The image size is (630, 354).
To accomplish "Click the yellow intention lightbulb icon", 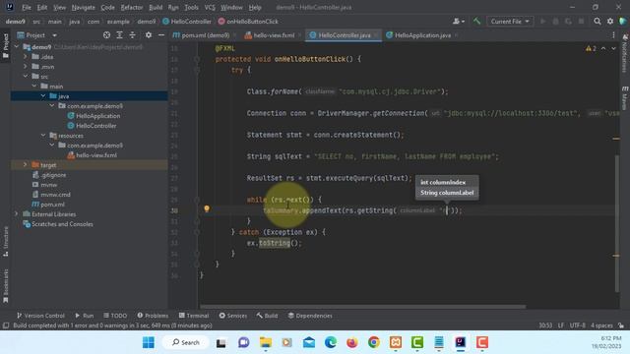I will 207,209.
